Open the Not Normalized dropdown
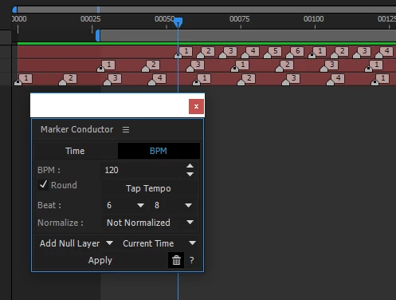Image resolution: width=396 pixels, height=300 pixels. [150, 223]
